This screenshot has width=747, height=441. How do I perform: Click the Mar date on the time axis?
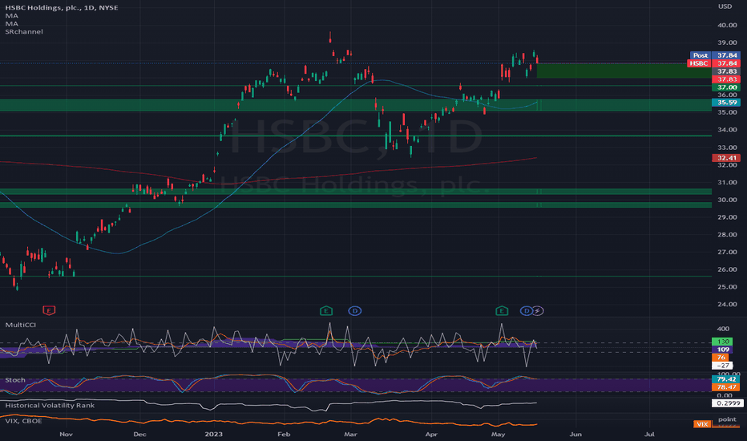pyautogui.click(x=350, y=435)
